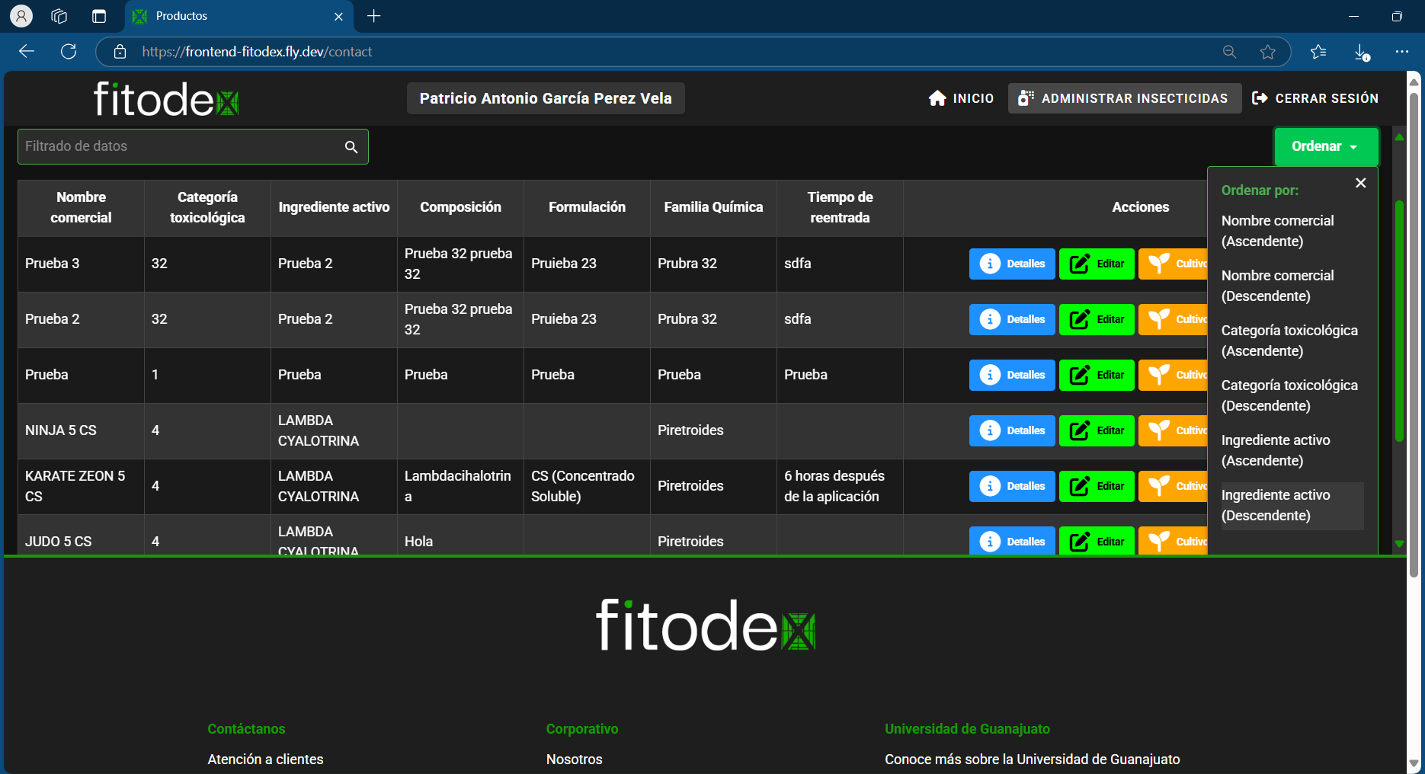Click the search magnifier icon in filter box
Screen dimensions: 1425x774
[351, 147]
